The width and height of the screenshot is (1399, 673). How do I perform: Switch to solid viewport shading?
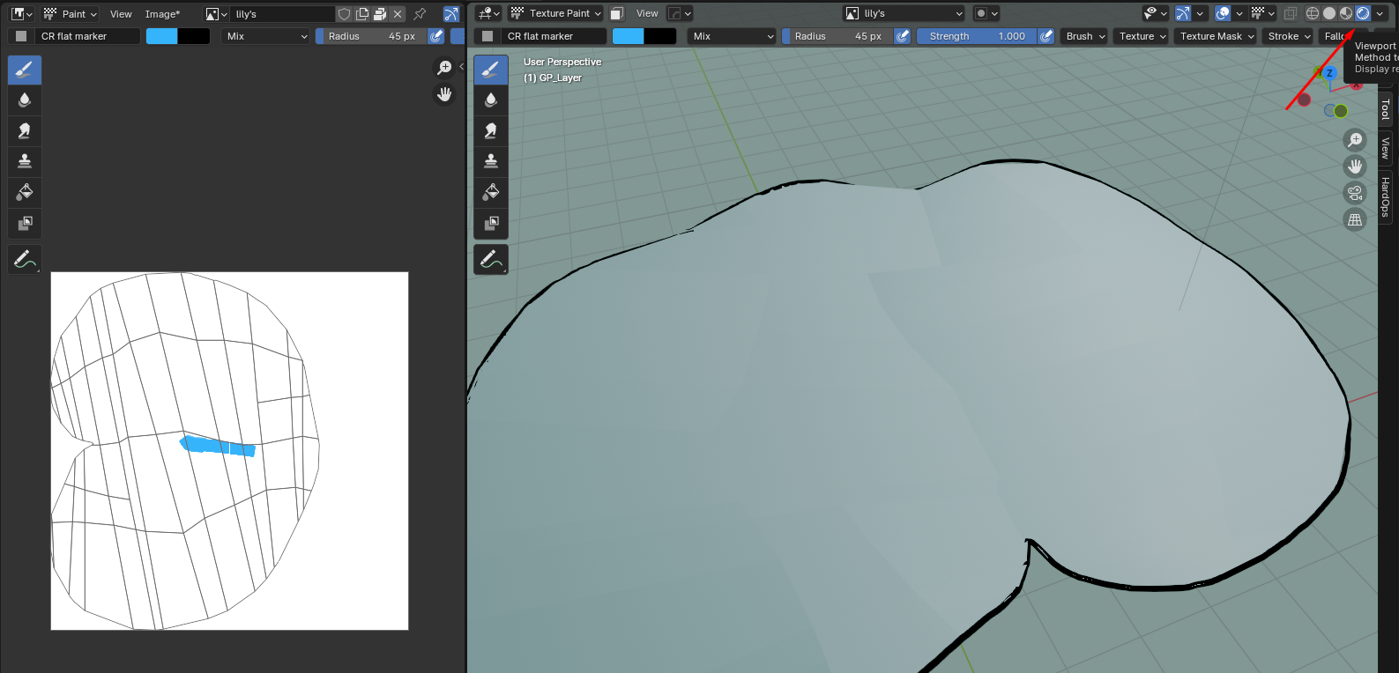1329,13
